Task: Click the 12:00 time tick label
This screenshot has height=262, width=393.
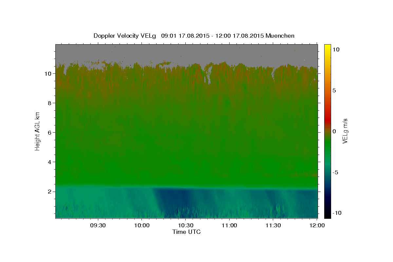Action: pyautogui.click(x=317, y=225)
